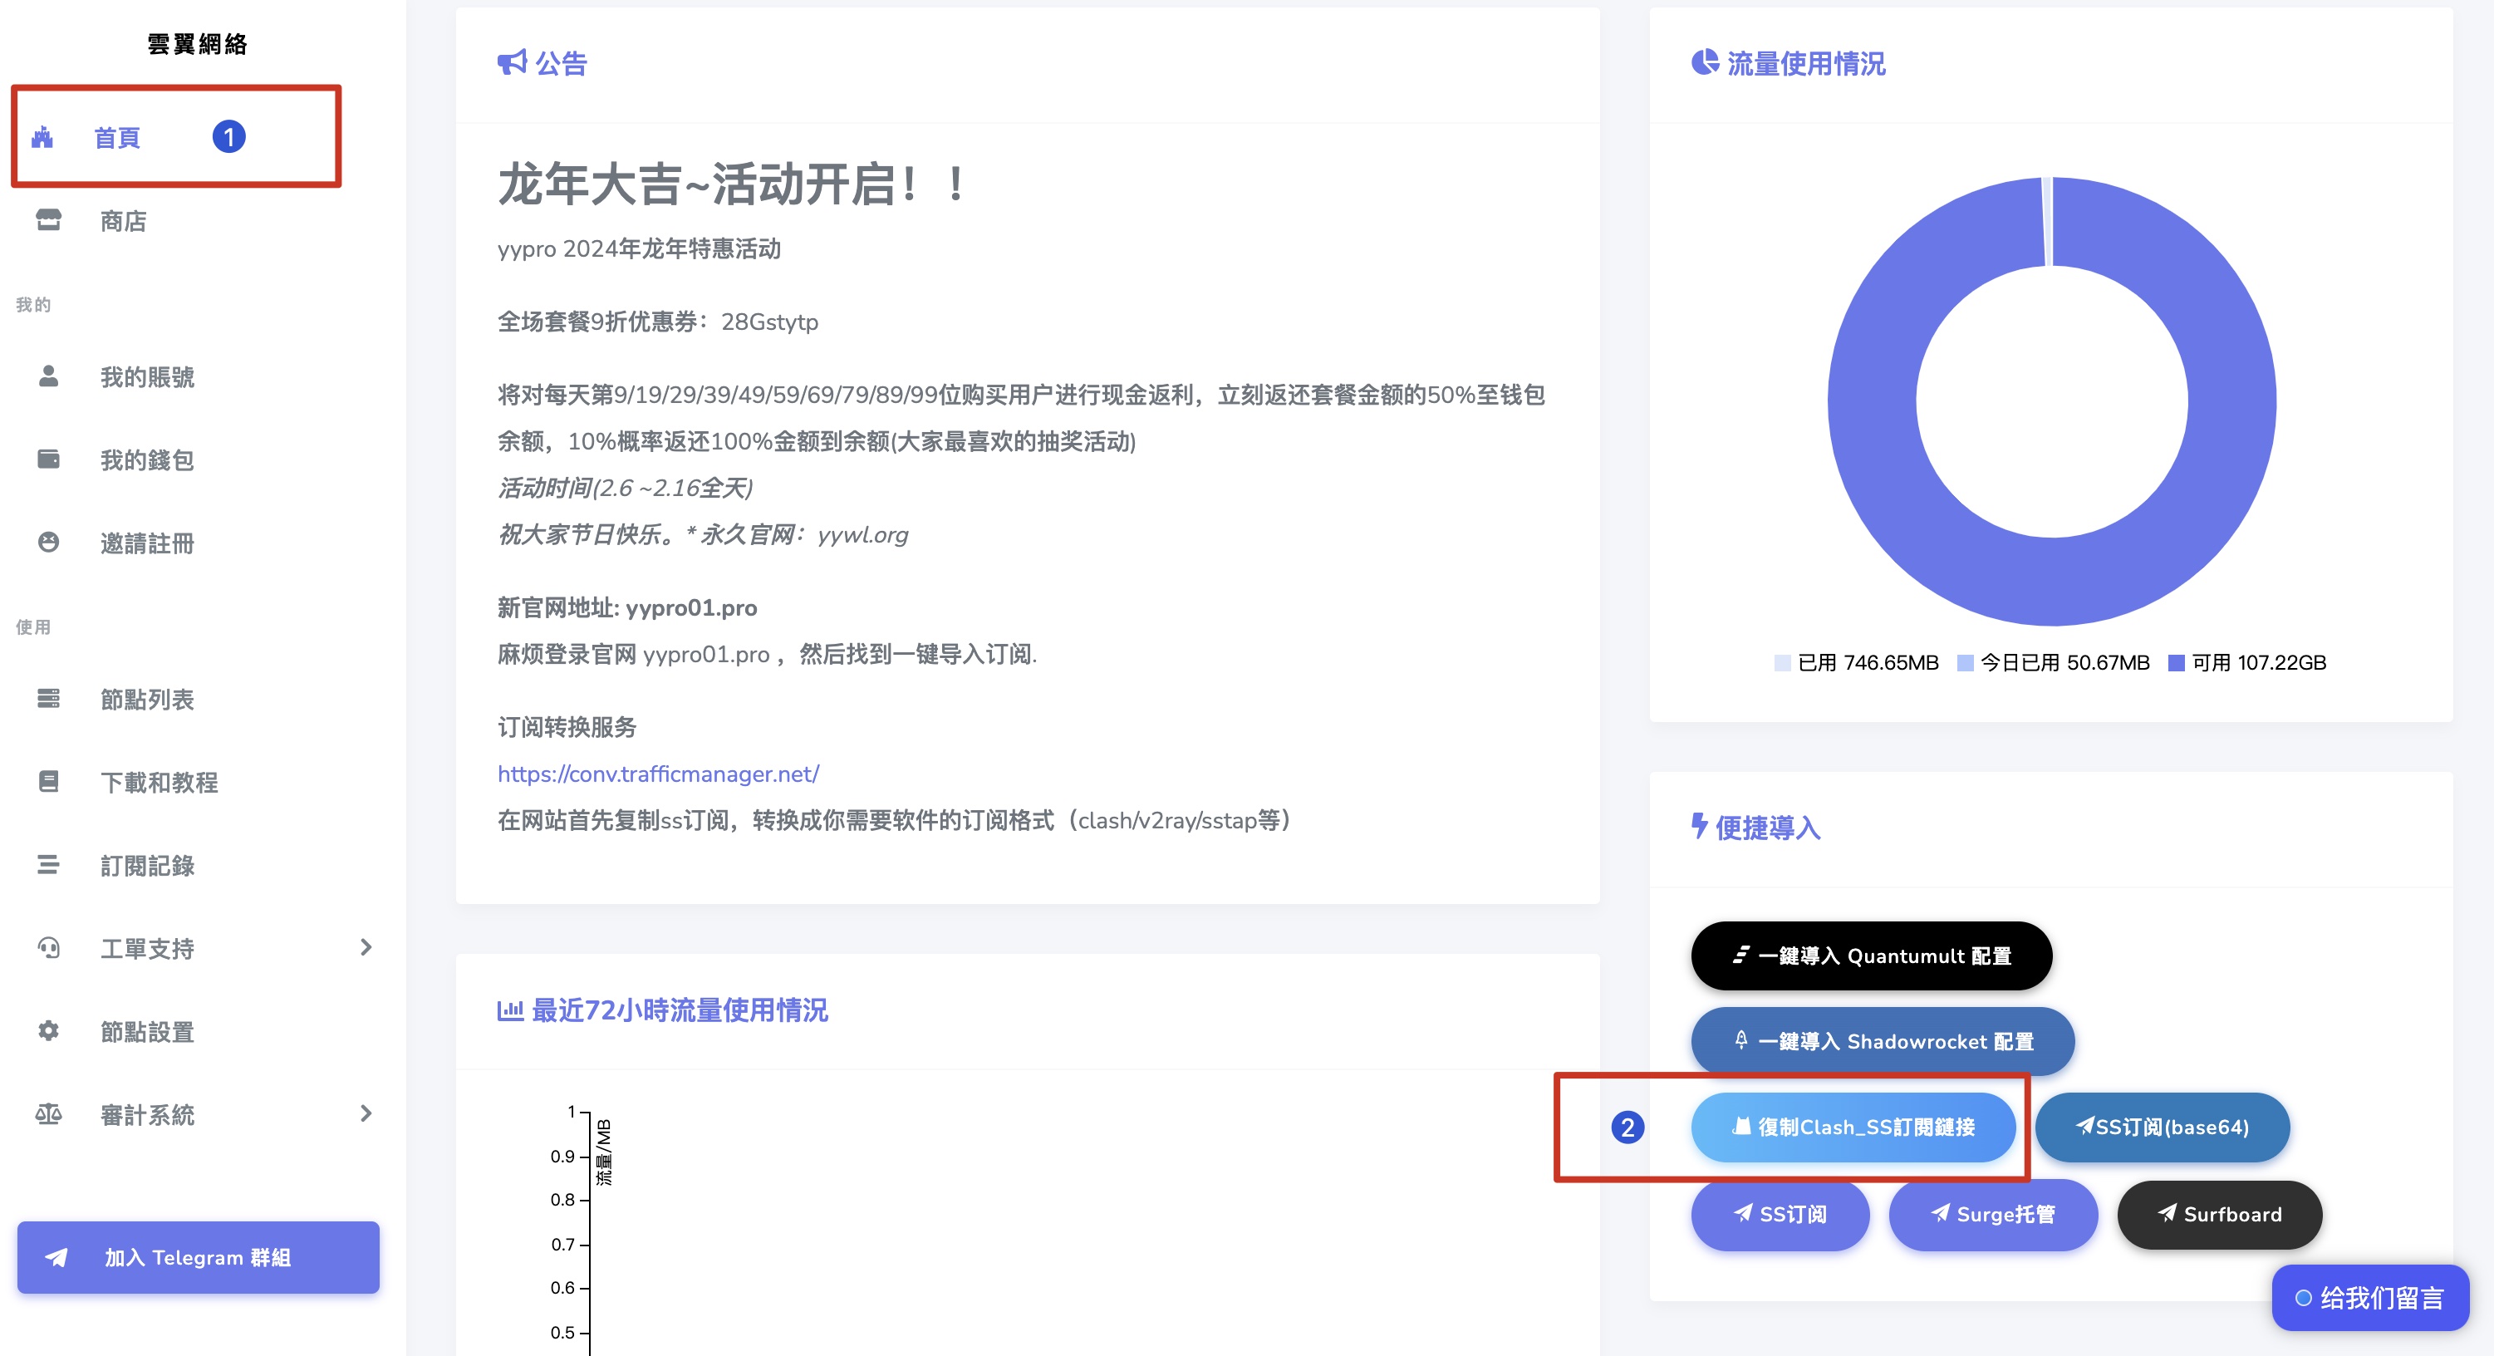The image size is (2494, 1356).
Task: Expand the 審計系統 submenu chevron
Action: [366, 1114]
